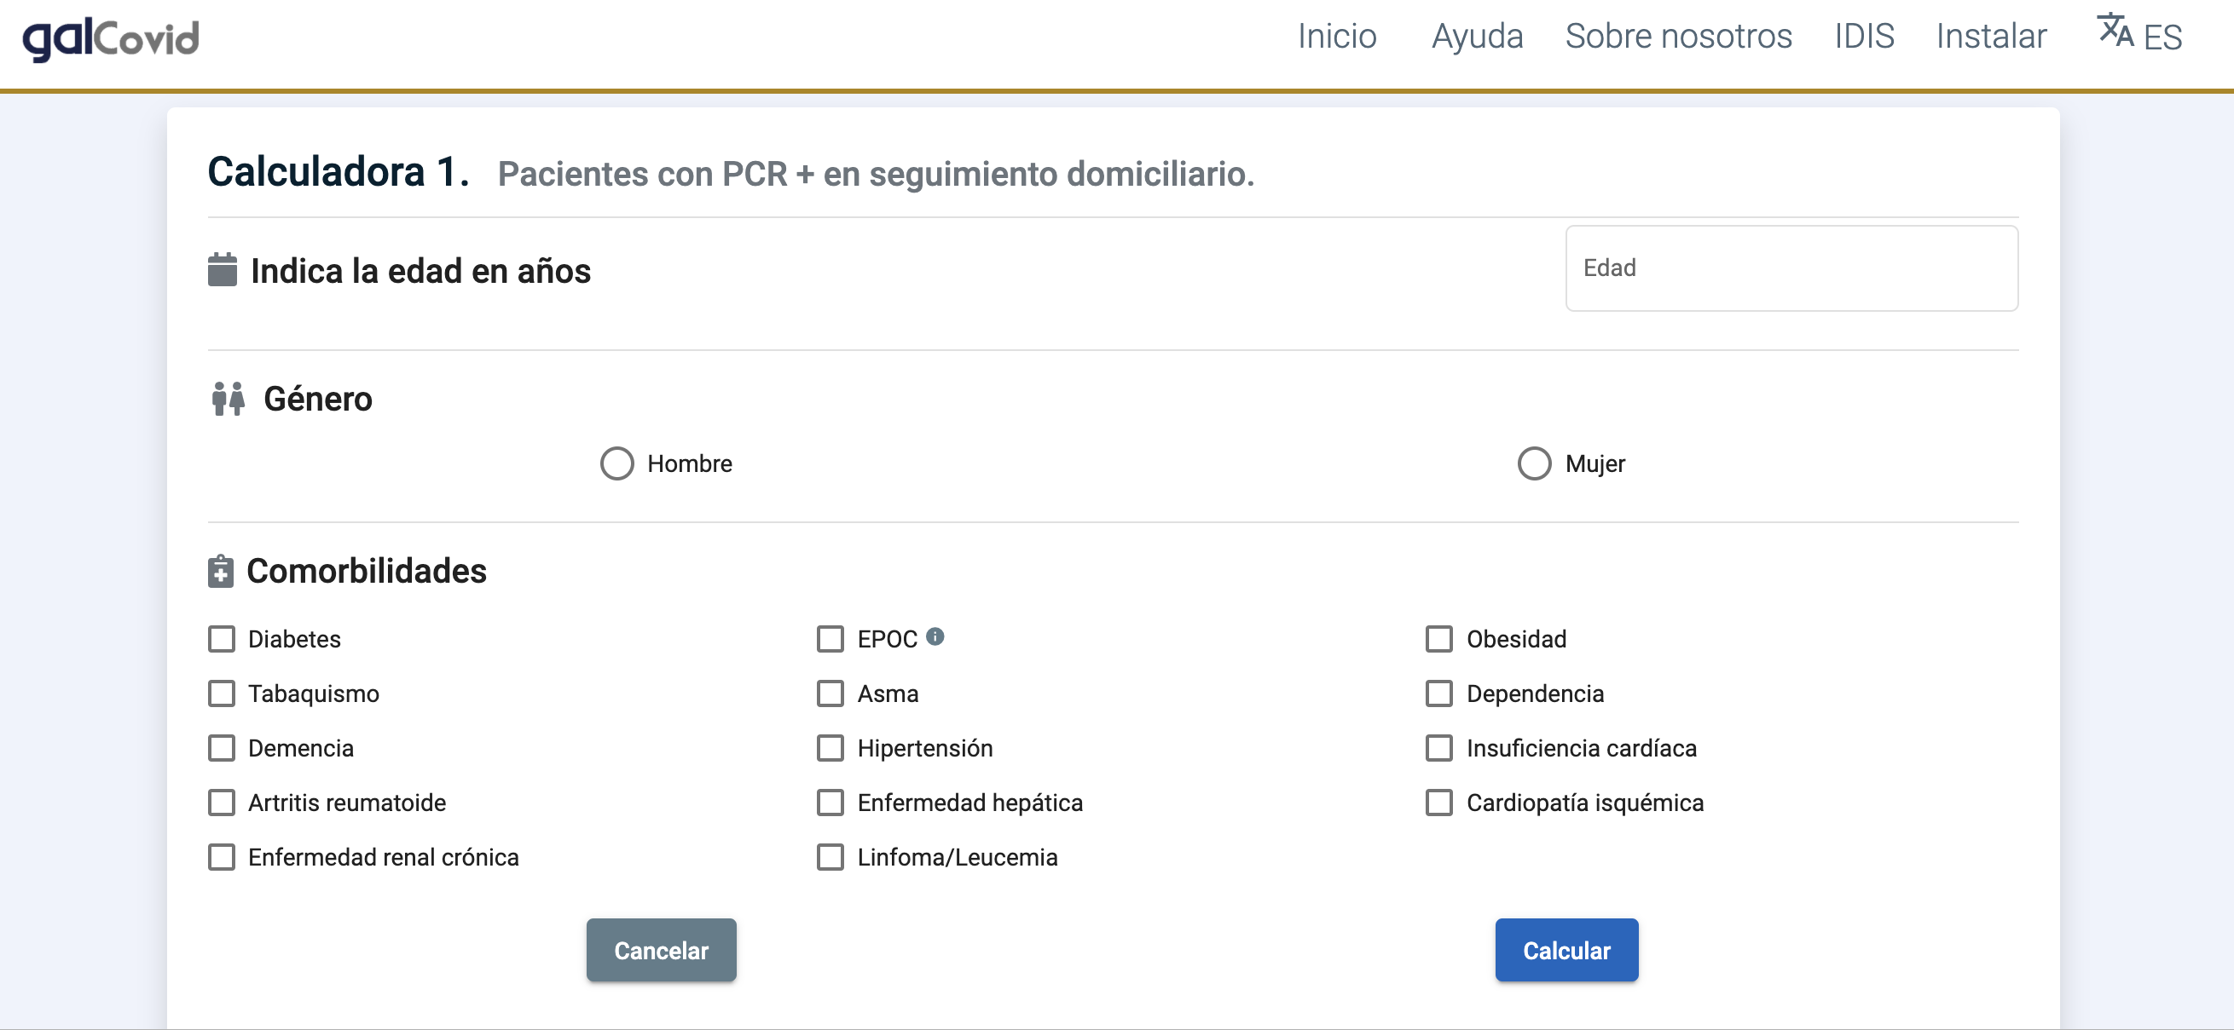Viewport: 2234px width, 1030px height.
Task: Select the Mujer radio button
Action: pos(1533,463)
